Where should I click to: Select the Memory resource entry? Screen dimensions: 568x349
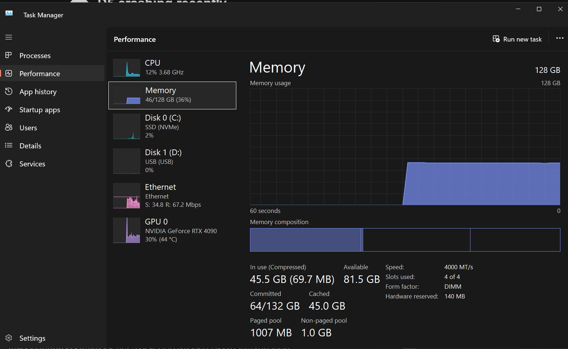(x=172, y=95)
